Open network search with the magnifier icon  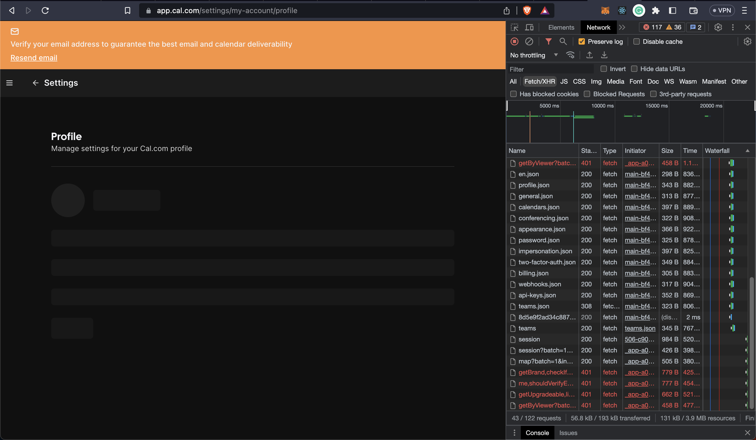pos(563,41)
